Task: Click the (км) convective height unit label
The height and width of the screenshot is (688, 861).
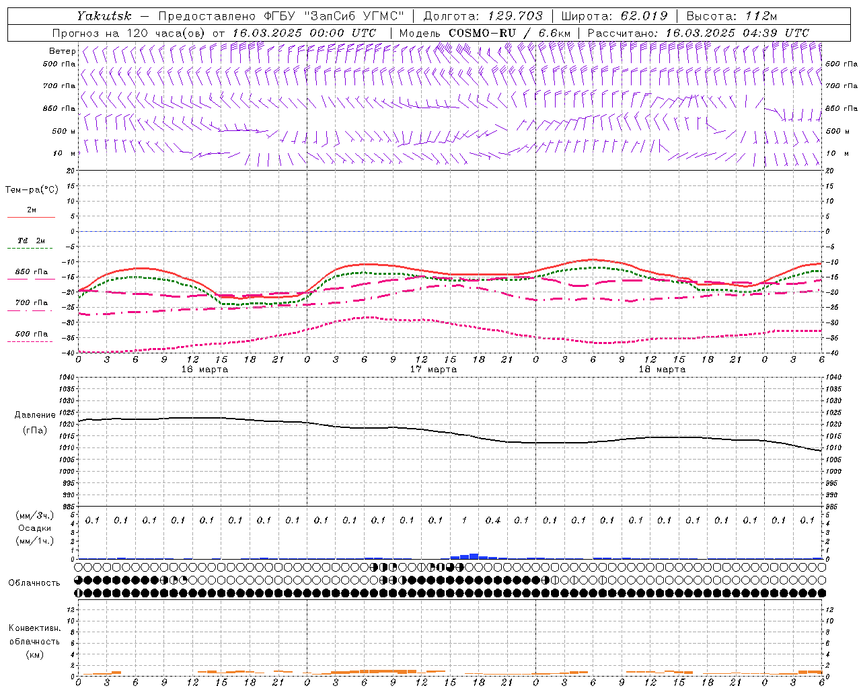Action: (x=35, y=654)
